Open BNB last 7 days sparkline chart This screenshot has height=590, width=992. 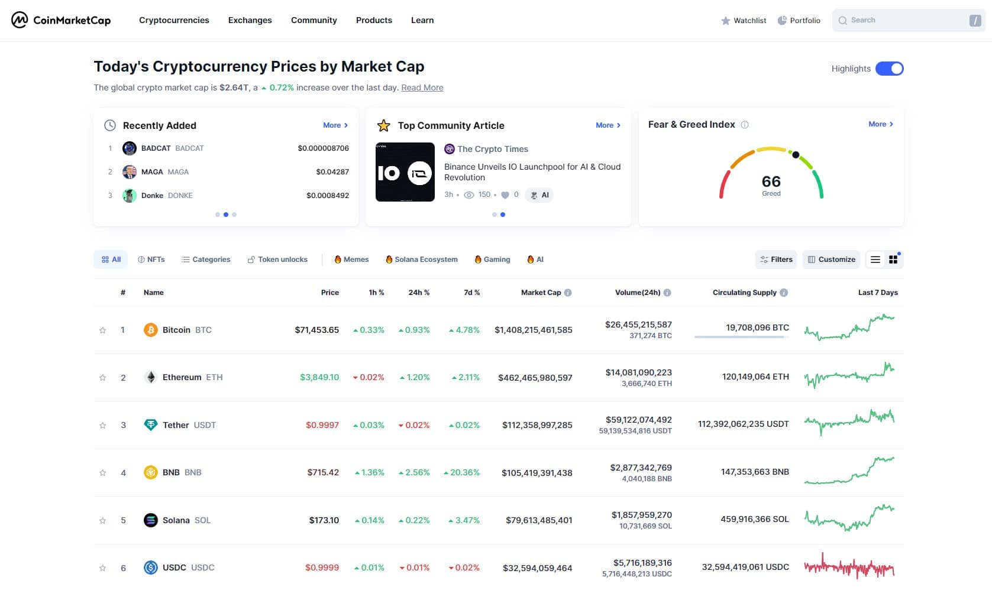[849, 471]
